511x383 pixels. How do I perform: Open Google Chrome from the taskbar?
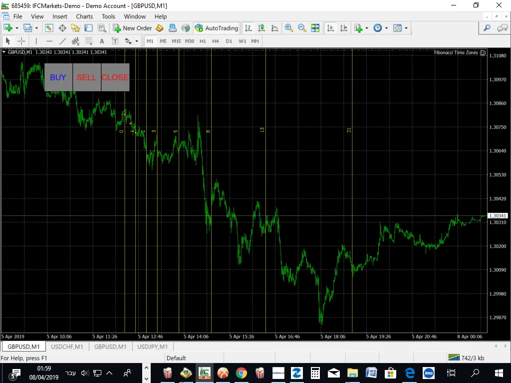coord(242,373)
